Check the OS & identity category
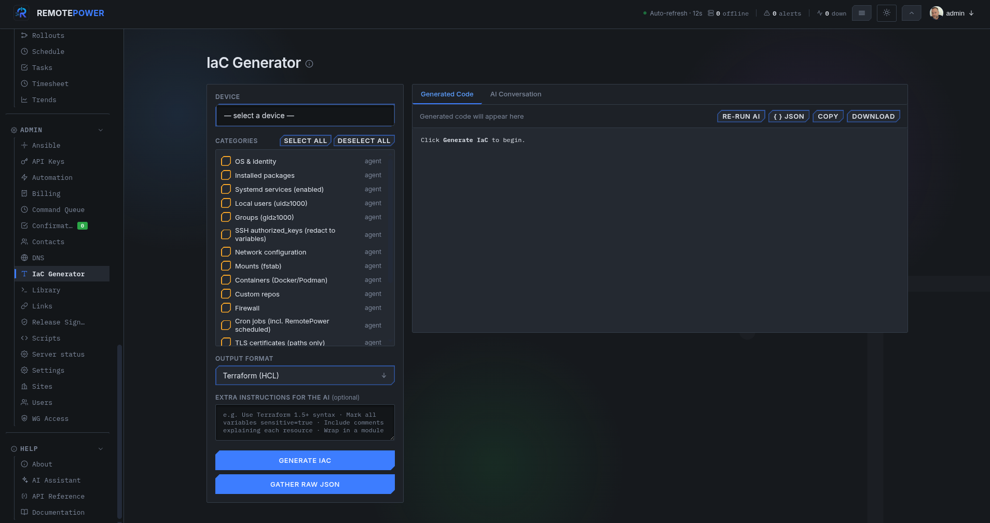The image size is (990, 523). point(226,161)
